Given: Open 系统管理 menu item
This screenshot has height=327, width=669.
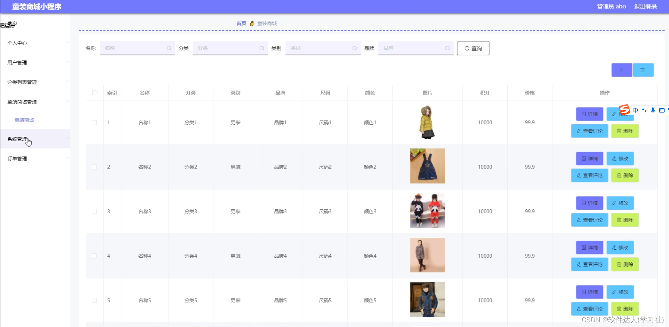Looking at the screenshot, I should (35, 139).
